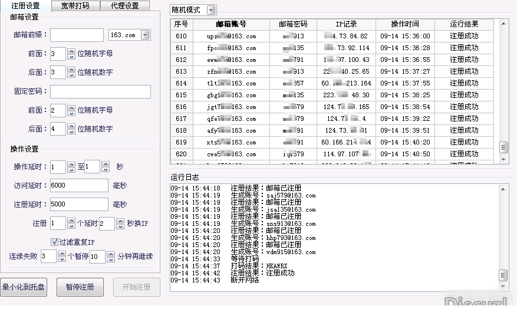Select row 614 in the account table

coord(332,84)
